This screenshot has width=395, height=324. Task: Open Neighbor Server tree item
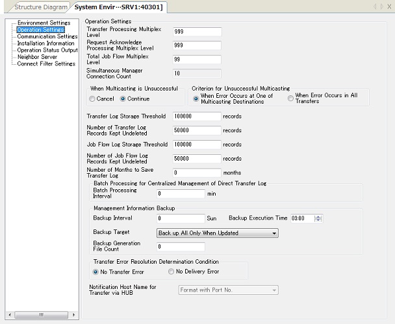click(x=38, y=57)
